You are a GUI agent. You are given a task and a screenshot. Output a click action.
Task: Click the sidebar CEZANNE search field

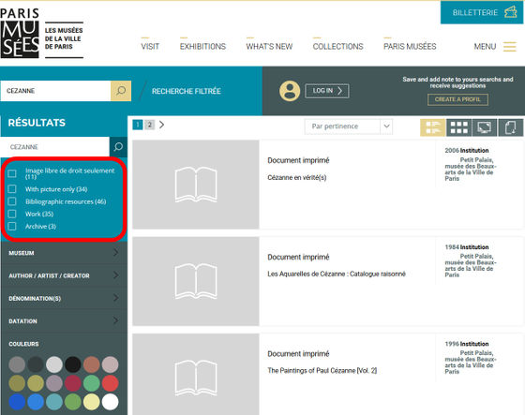[x=55, y=146]
